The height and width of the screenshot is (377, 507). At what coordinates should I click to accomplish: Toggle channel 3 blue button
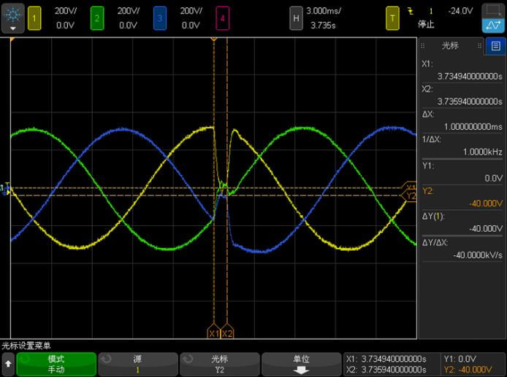[160, 18]
